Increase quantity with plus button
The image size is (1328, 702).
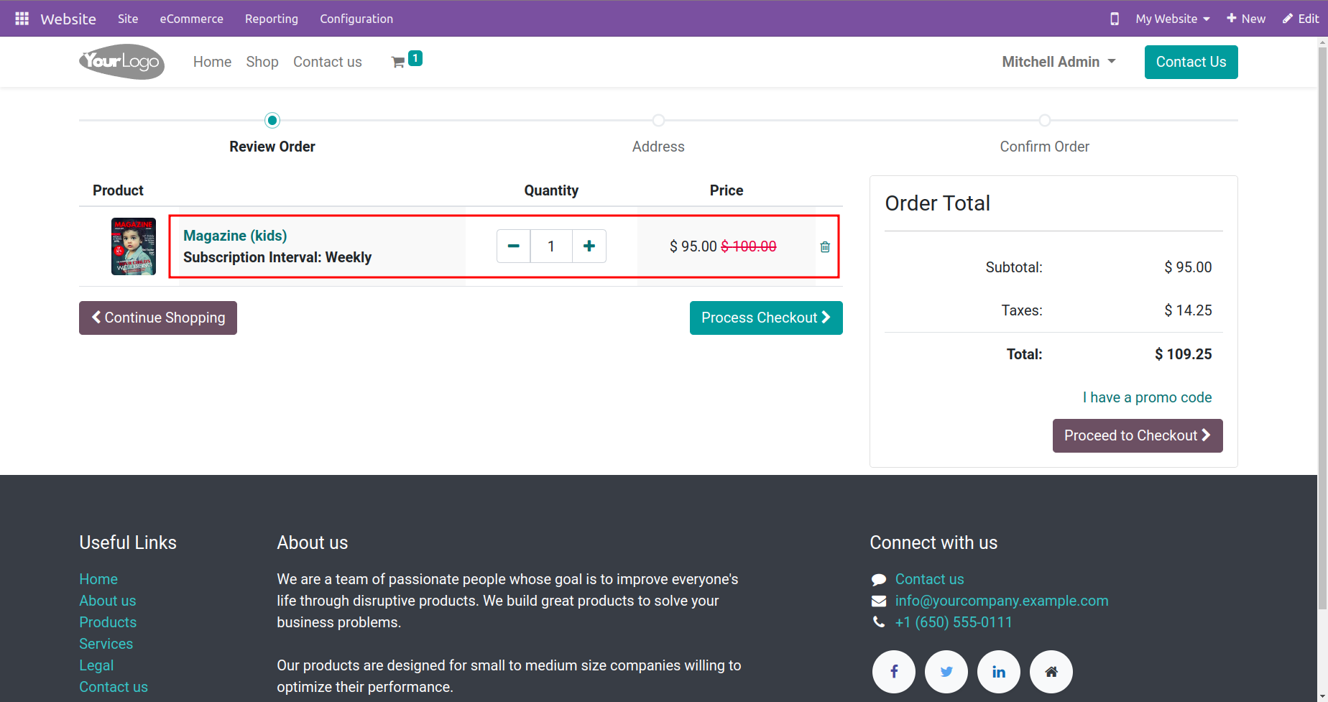[589, 246]
